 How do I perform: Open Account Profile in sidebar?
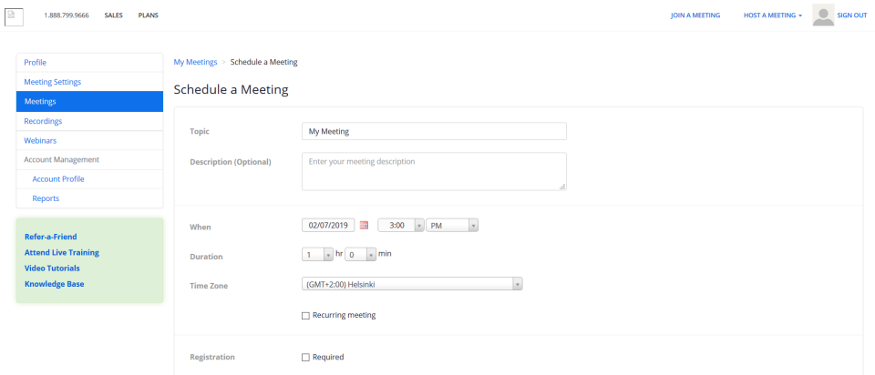point(90,179)
